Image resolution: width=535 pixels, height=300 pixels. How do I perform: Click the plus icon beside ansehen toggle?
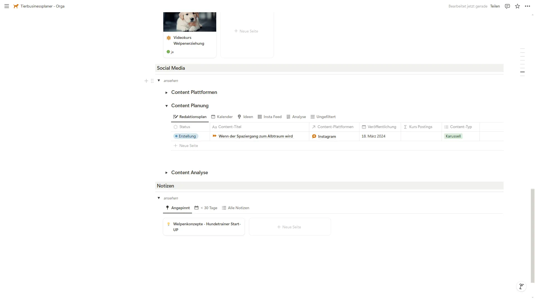pos(146,81)
